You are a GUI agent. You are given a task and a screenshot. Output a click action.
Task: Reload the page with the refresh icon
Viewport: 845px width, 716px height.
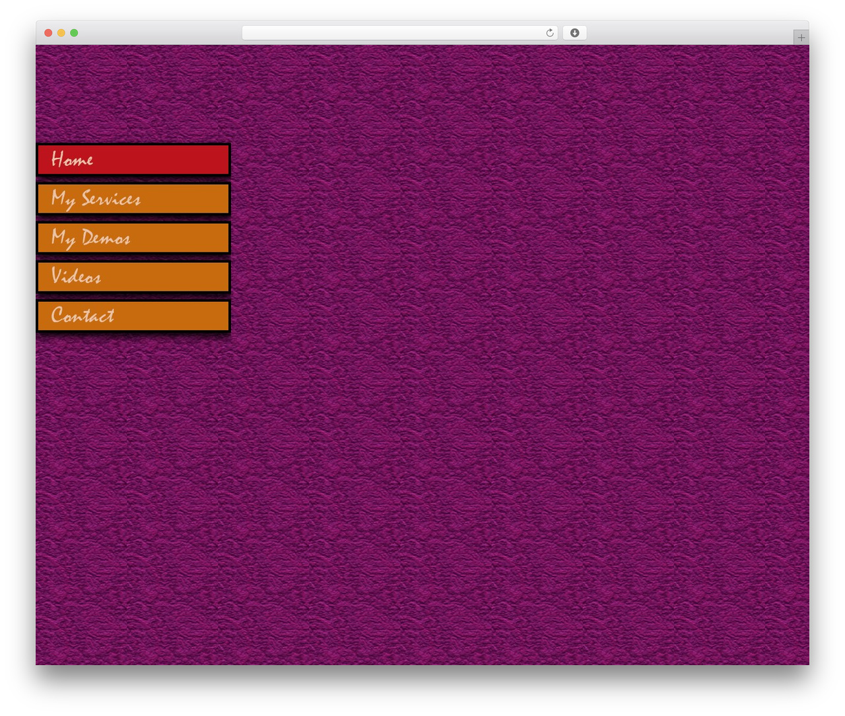pyautogui.click(x=550, y=33)
